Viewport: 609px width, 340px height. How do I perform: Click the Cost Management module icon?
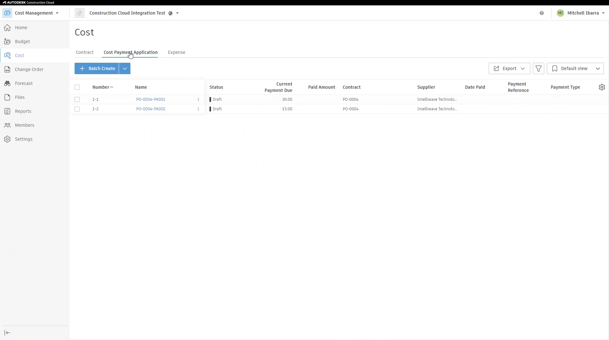click(7, 13)
